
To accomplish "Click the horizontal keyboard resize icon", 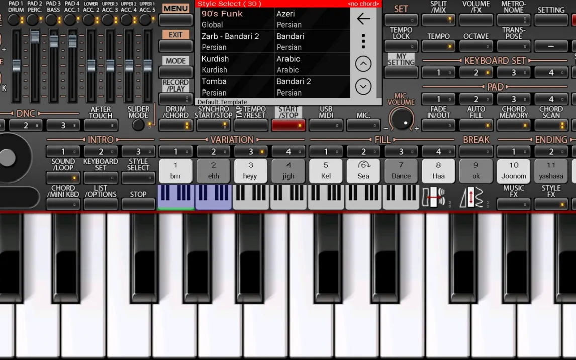I will click(433, 197).
